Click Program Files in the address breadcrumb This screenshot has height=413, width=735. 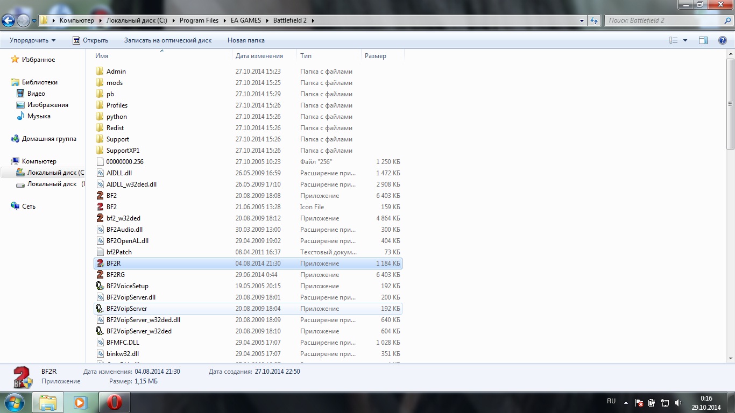point(199,20)
